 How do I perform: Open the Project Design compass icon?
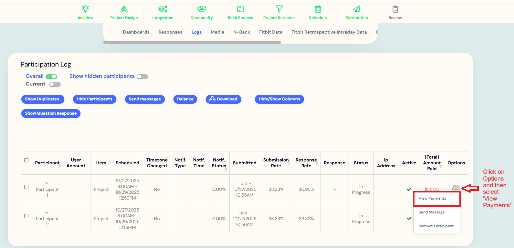124,9
